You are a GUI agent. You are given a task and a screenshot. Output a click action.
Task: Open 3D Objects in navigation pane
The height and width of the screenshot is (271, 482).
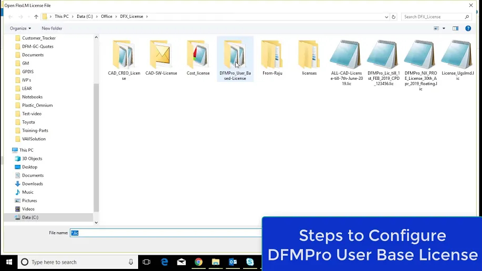tap(32, 159)
